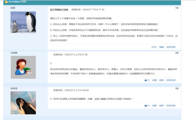Click 3楼 reply text starting with A

click(x=92, y=99)
